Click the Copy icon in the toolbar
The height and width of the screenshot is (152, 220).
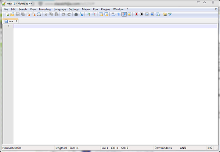pos(51,14)
